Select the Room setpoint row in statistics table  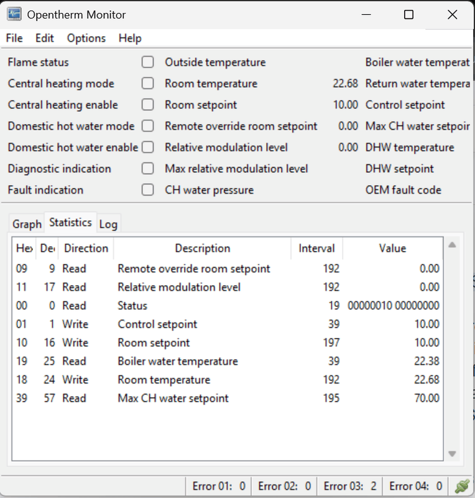pyautogui.click(x=228, y=343)
